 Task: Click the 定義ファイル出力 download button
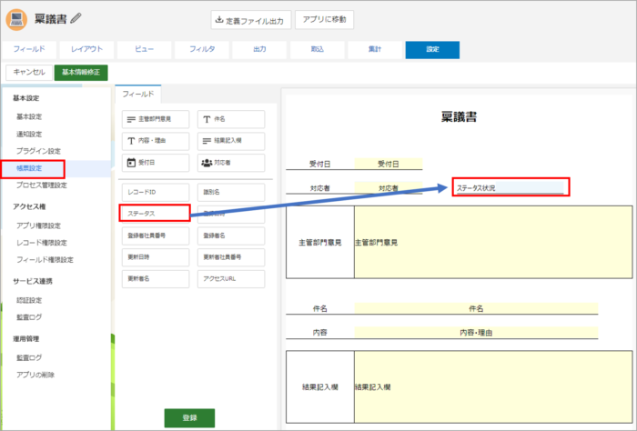[251, 20]
